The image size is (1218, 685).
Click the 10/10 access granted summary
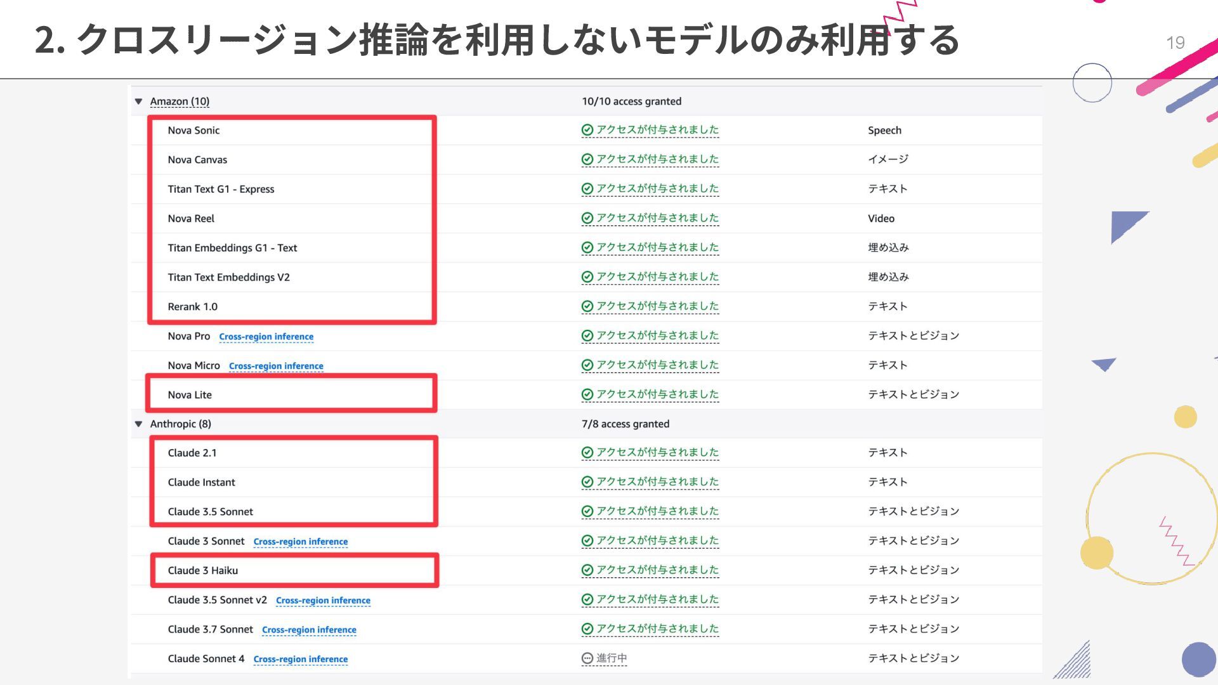(631, 101)
